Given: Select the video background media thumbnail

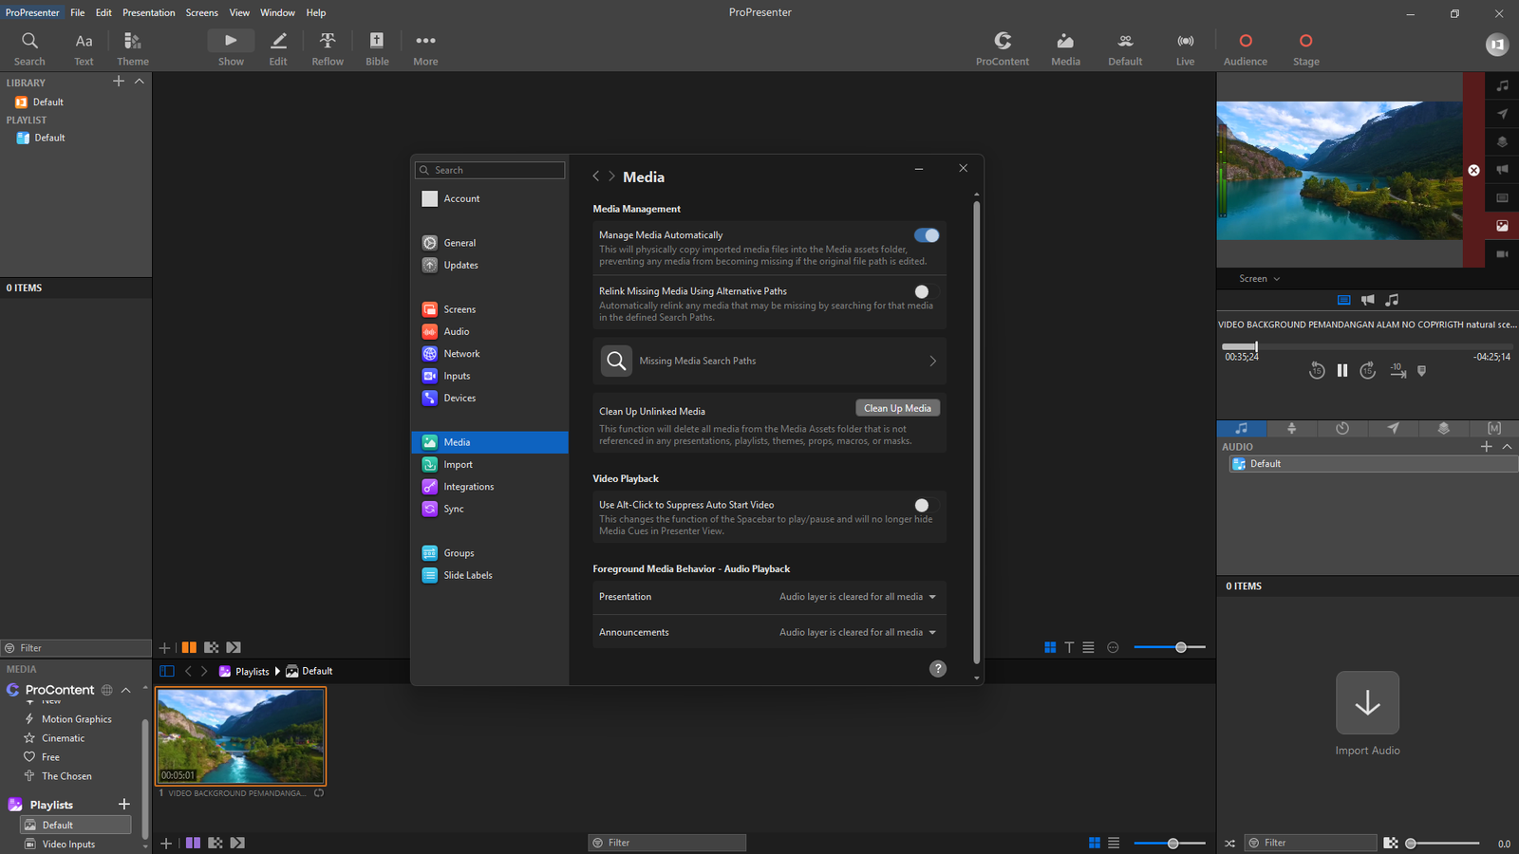Looking at the screenshot, I should (x=241, y=736).
